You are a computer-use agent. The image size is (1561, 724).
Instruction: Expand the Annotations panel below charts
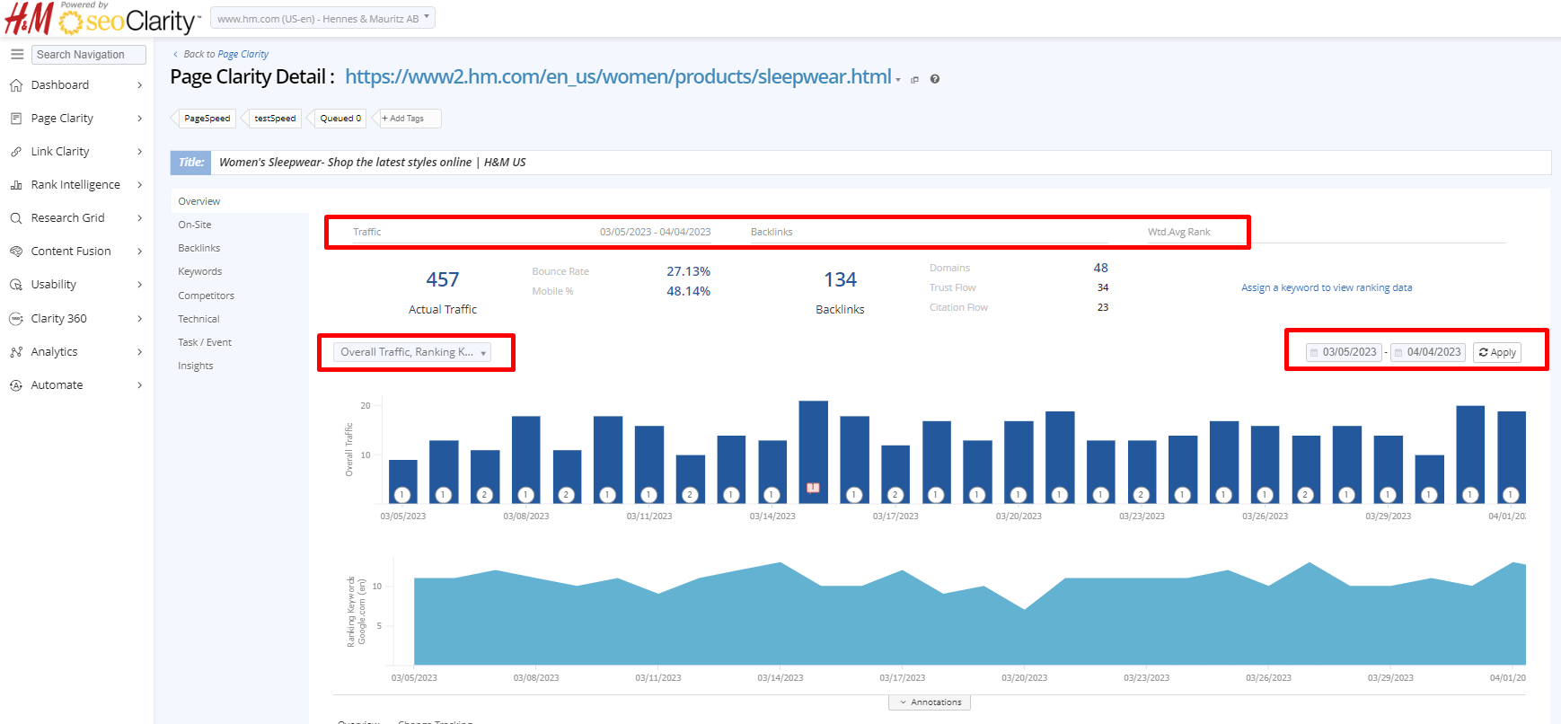(x=930, y=702)
